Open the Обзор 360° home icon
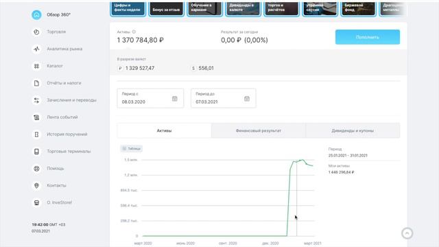This screenshot has height=247, width=439. 36,15
